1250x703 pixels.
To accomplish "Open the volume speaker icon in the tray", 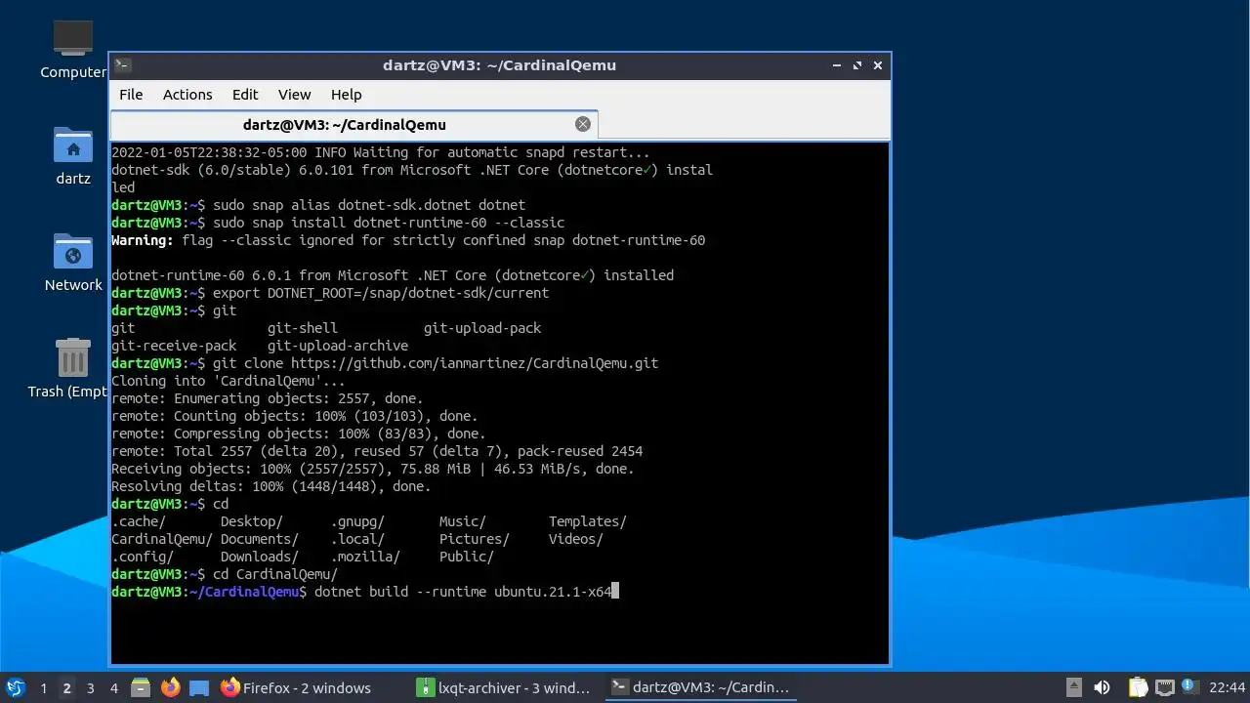I will pyautogui.click(x=1102, y=687).
